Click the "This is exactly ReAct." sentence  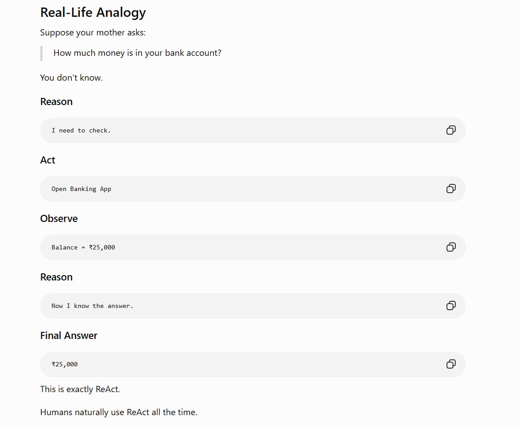pos(80,389)
